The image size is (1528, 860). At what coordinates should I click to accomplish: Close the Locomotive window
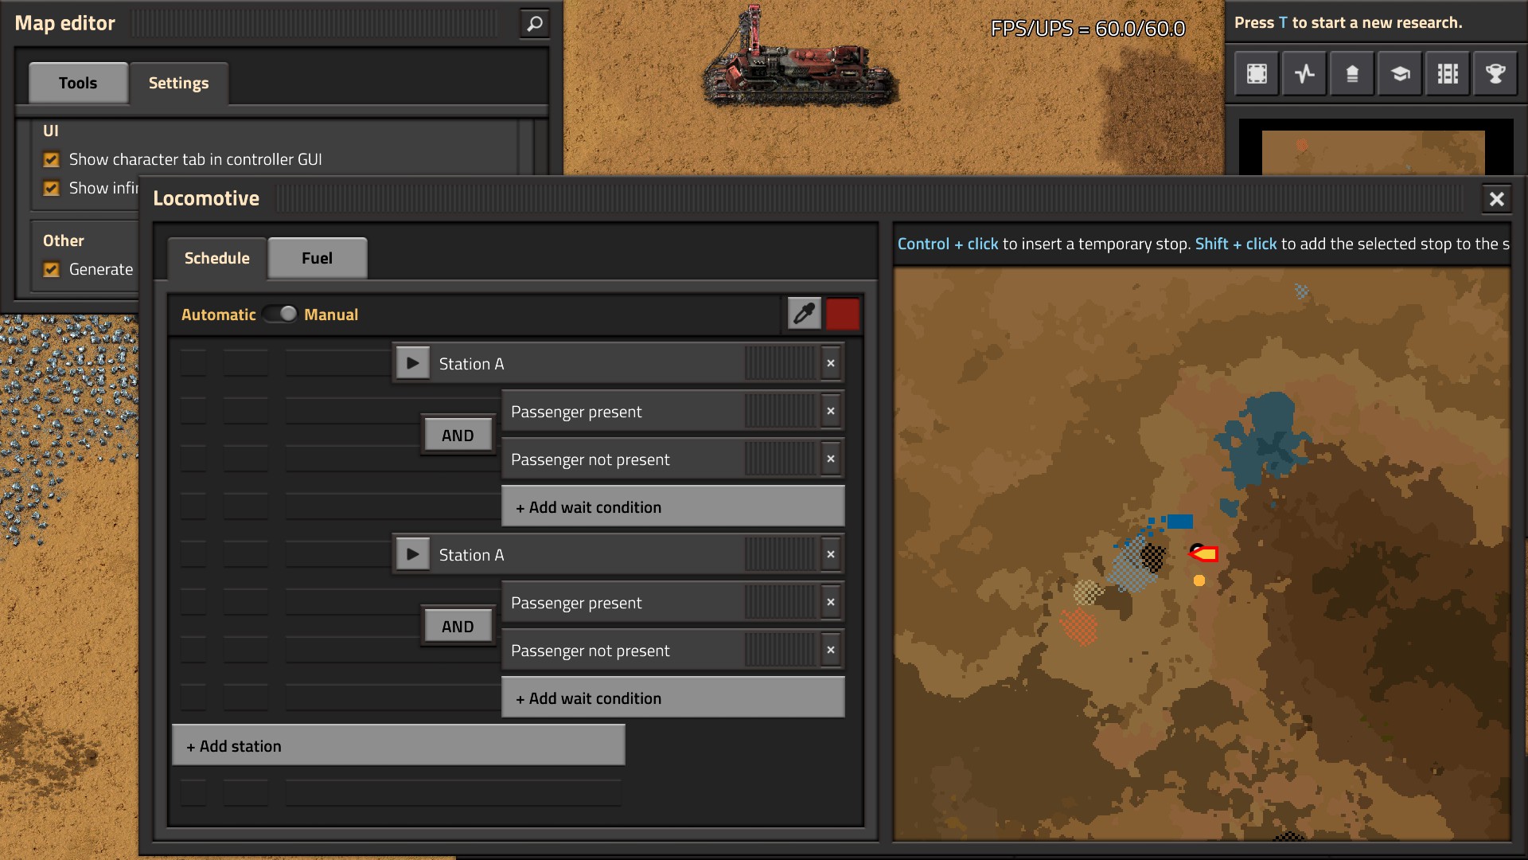point(1497,199)
